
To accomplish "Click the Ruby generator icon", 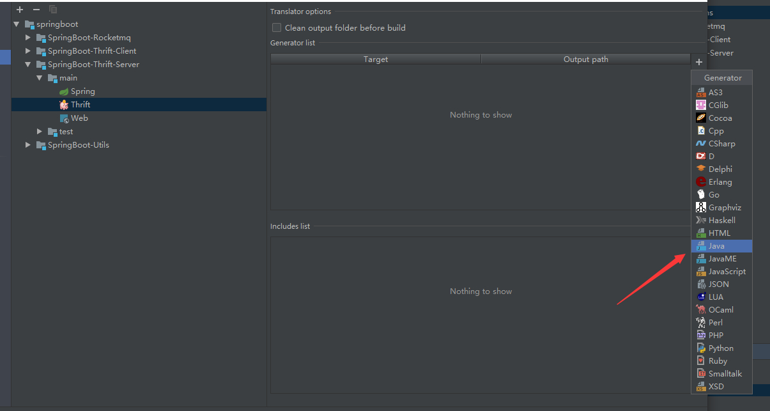I will click(701, 361).
